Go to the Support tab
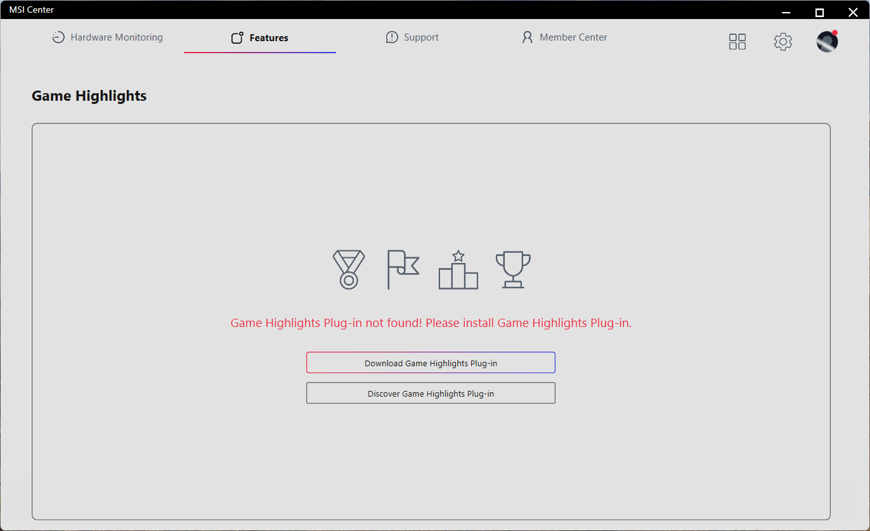 click(x=412, y=37)
